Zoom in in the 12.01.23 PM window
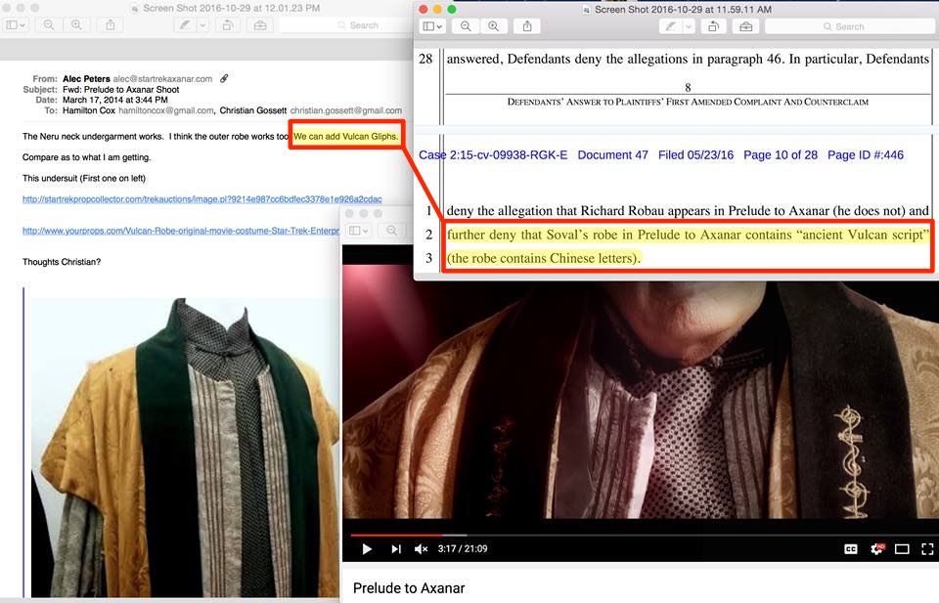 (76, 25)
